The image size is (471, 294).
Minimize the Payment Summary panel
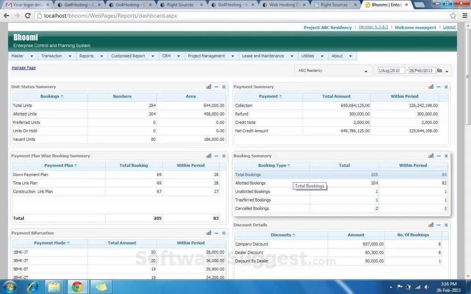coord(438,87)
